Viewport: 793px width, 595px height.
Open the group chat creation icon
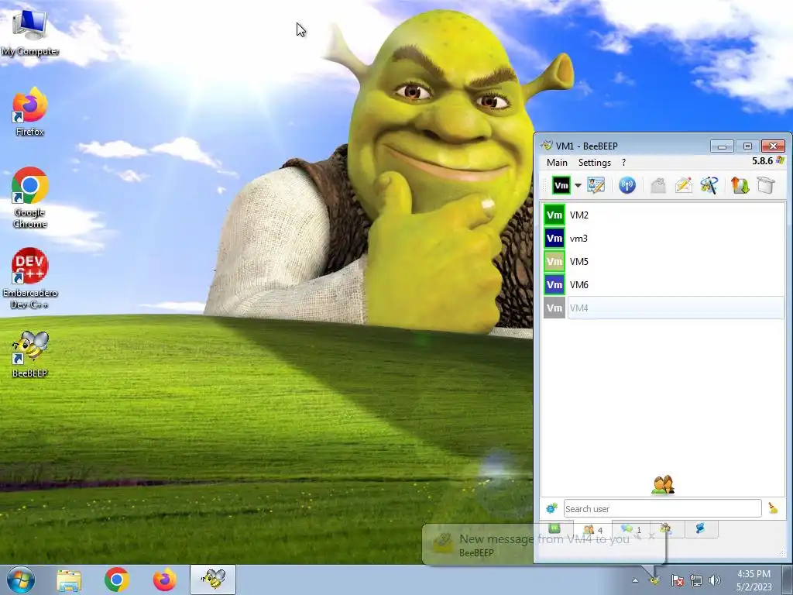709,185
